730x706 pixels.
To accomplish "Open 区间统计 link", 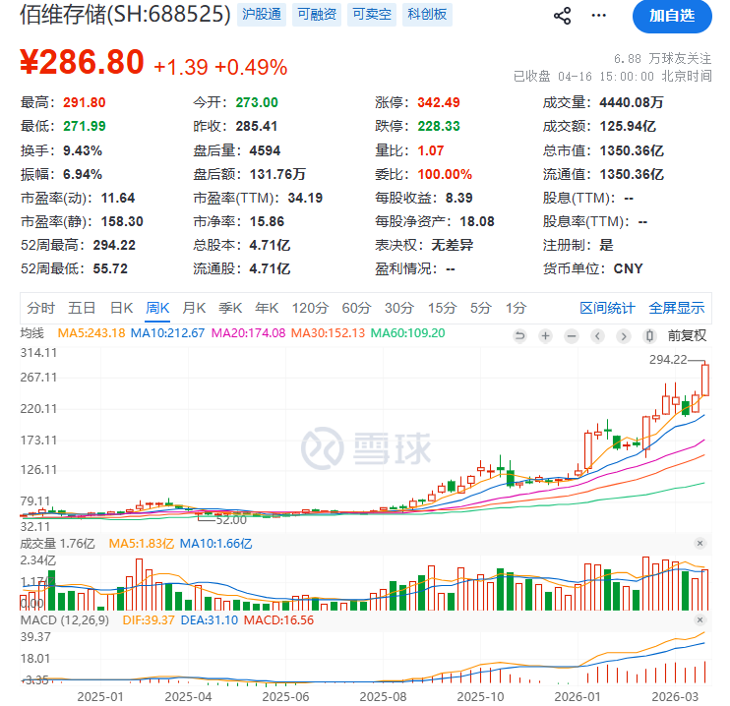I will tap(607, 308).
